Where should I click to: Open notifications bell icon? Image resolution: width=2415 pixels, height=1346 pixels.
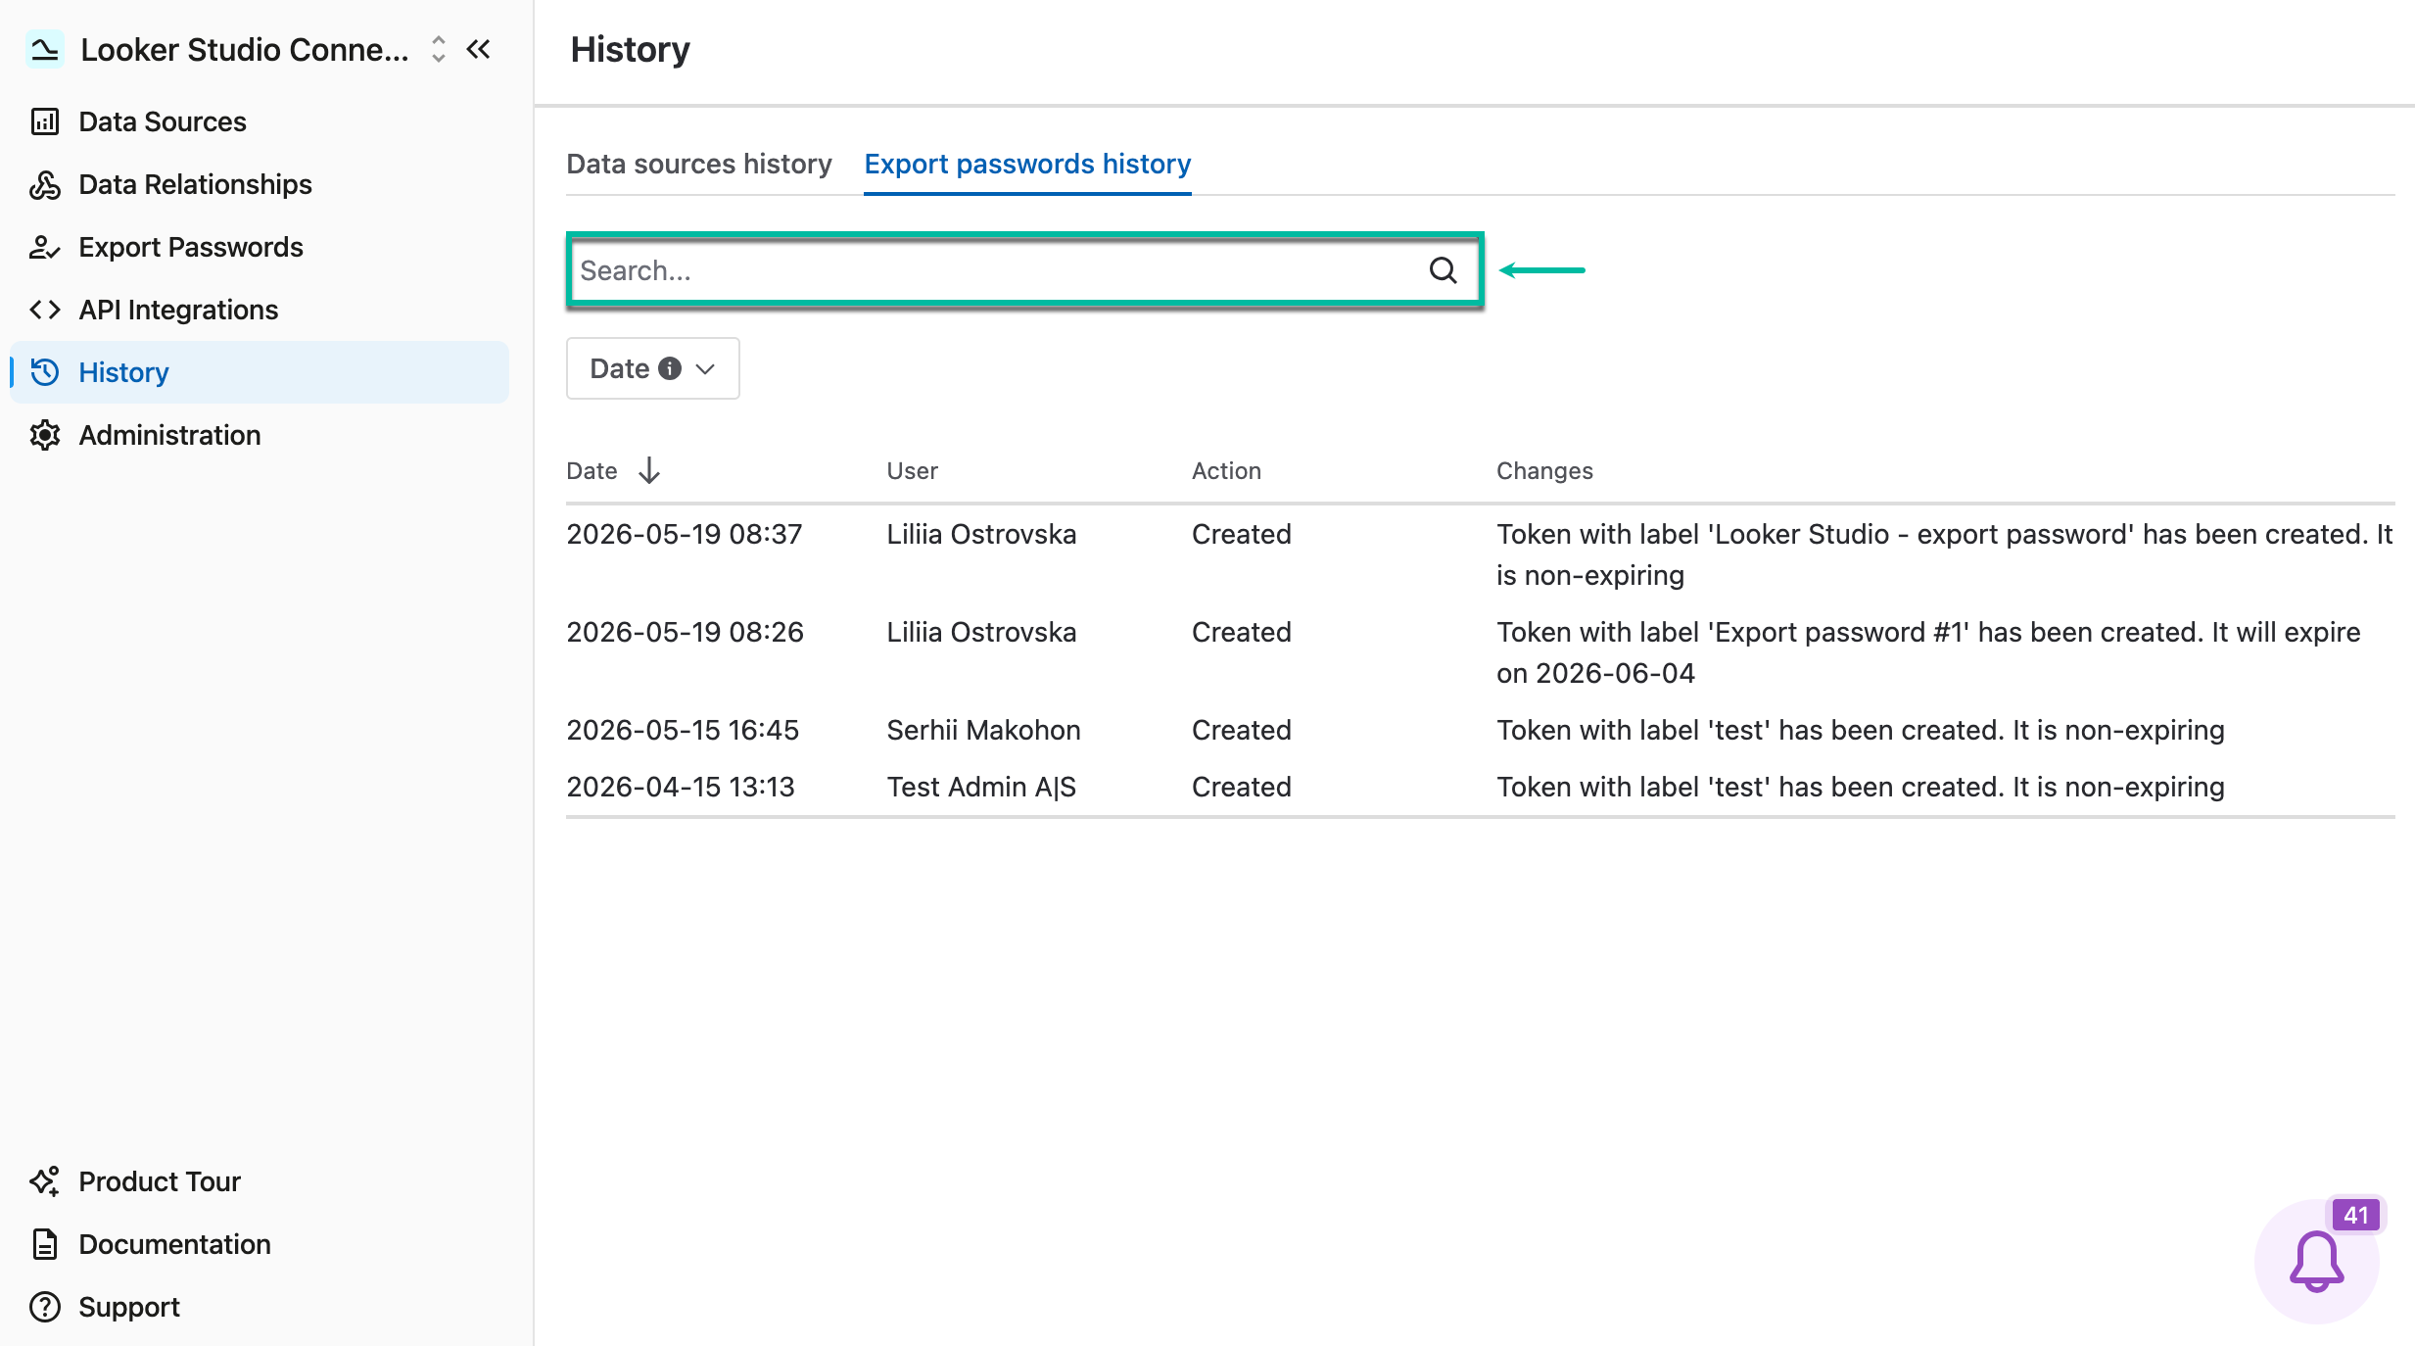(x=2316, y=1262)
